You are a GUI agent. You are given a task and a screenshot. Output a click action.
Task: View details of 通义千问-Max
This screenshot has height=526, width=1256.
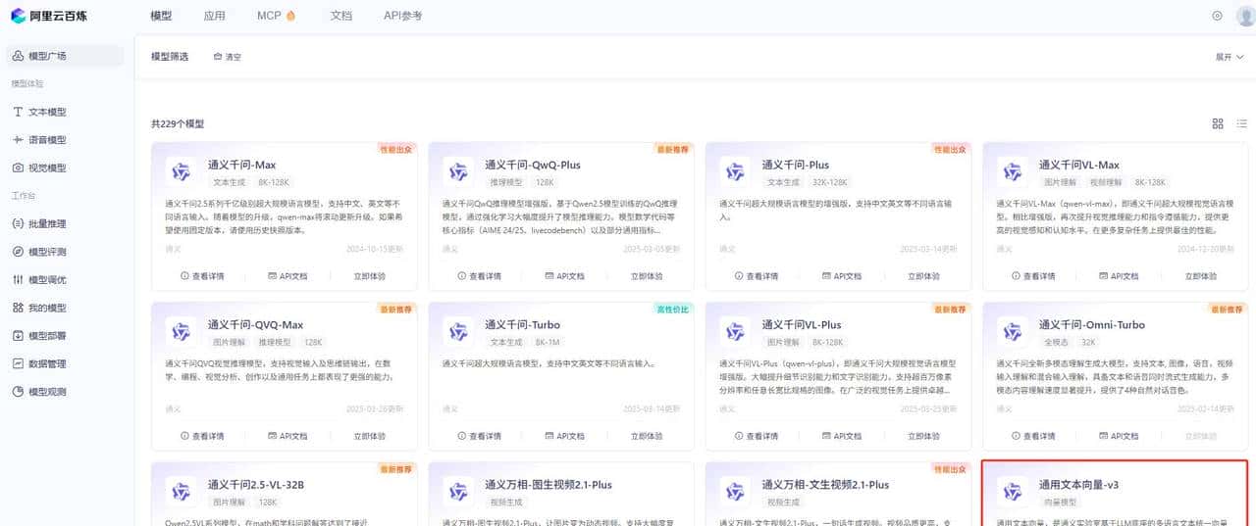(x=202, y=276)
